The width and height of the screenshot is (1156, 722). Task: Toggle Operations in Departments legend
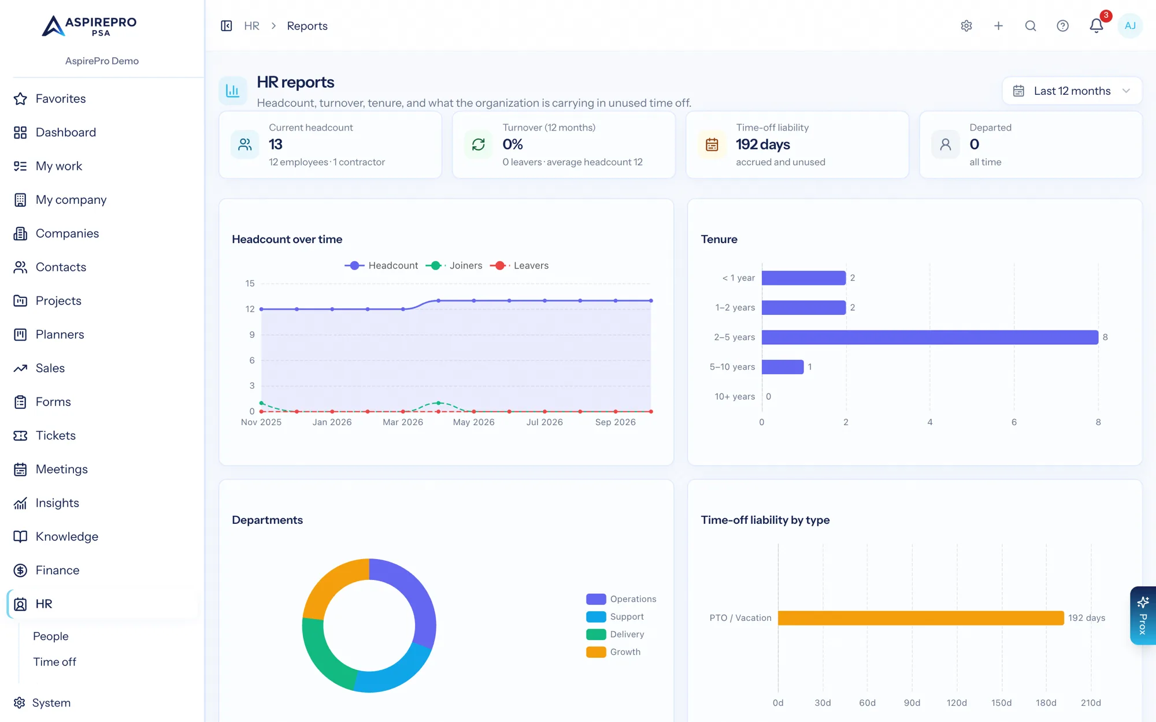(621, 599)
